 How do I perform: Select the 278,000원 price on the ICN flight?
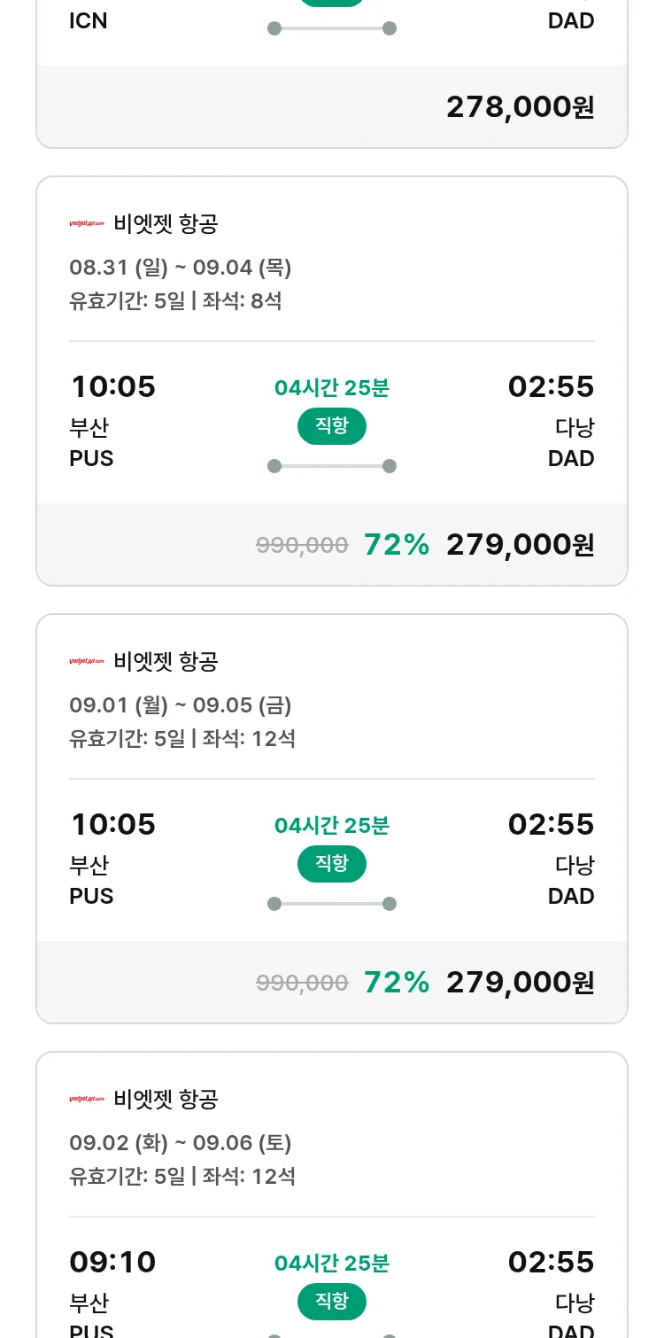pos(520,107)
